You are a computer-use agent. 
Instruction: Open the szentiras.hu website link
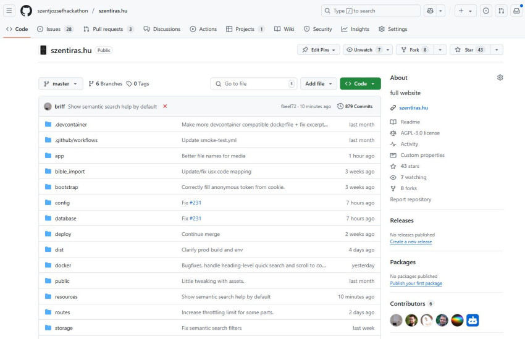pyautogui.click(x=413, y=107)
